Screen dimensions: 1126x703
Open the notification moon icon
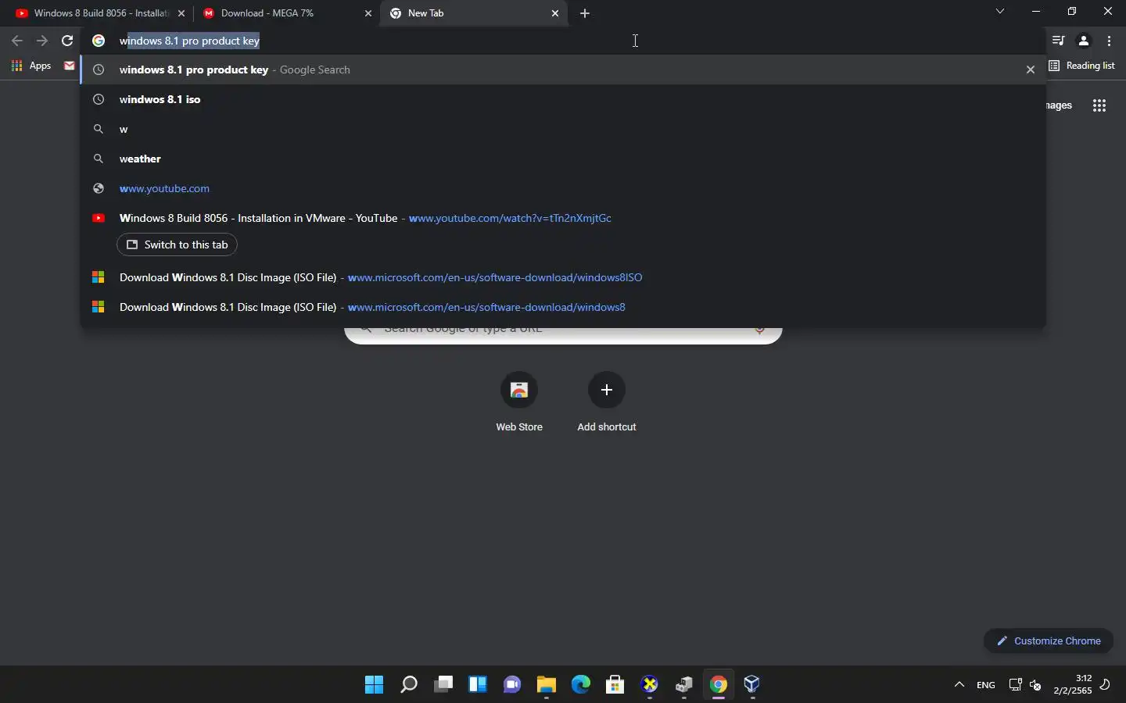(1106, 685)
